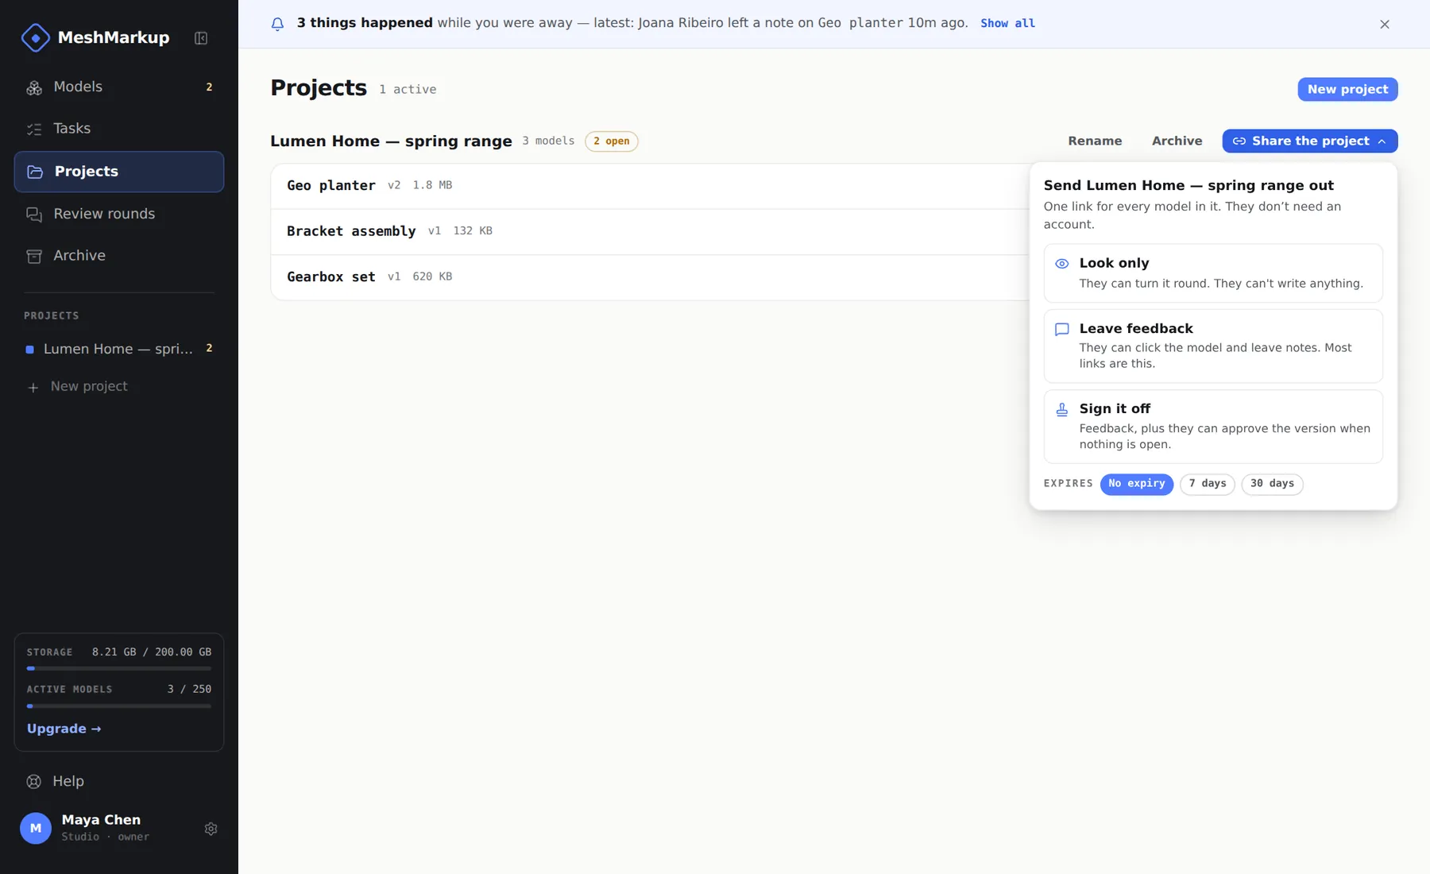The image size is (1430, 874).
Task: Click the Archive box icon in the sidebar
Action: click(x=34, y=256)
